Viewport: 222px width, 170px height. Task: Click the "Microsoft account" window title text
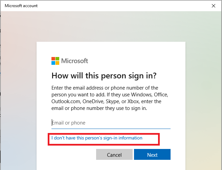coord(21,6)
